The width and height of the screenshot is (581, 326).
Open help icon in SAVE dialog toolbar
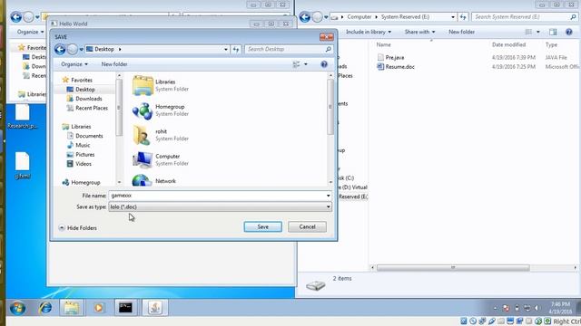[324, 64]
